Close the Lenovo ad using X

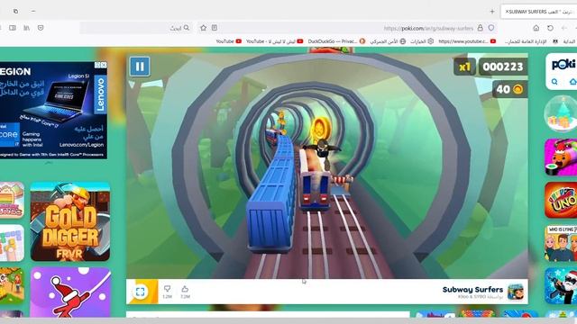pyautogui.click(x=104, y=65)
